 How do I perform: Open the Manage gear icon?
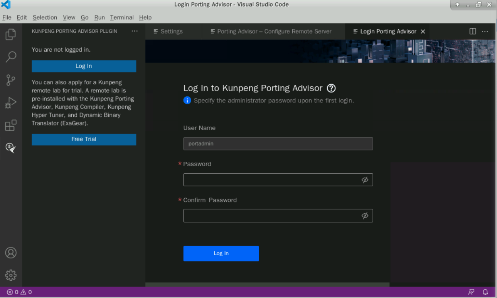(x=11, y=275)
